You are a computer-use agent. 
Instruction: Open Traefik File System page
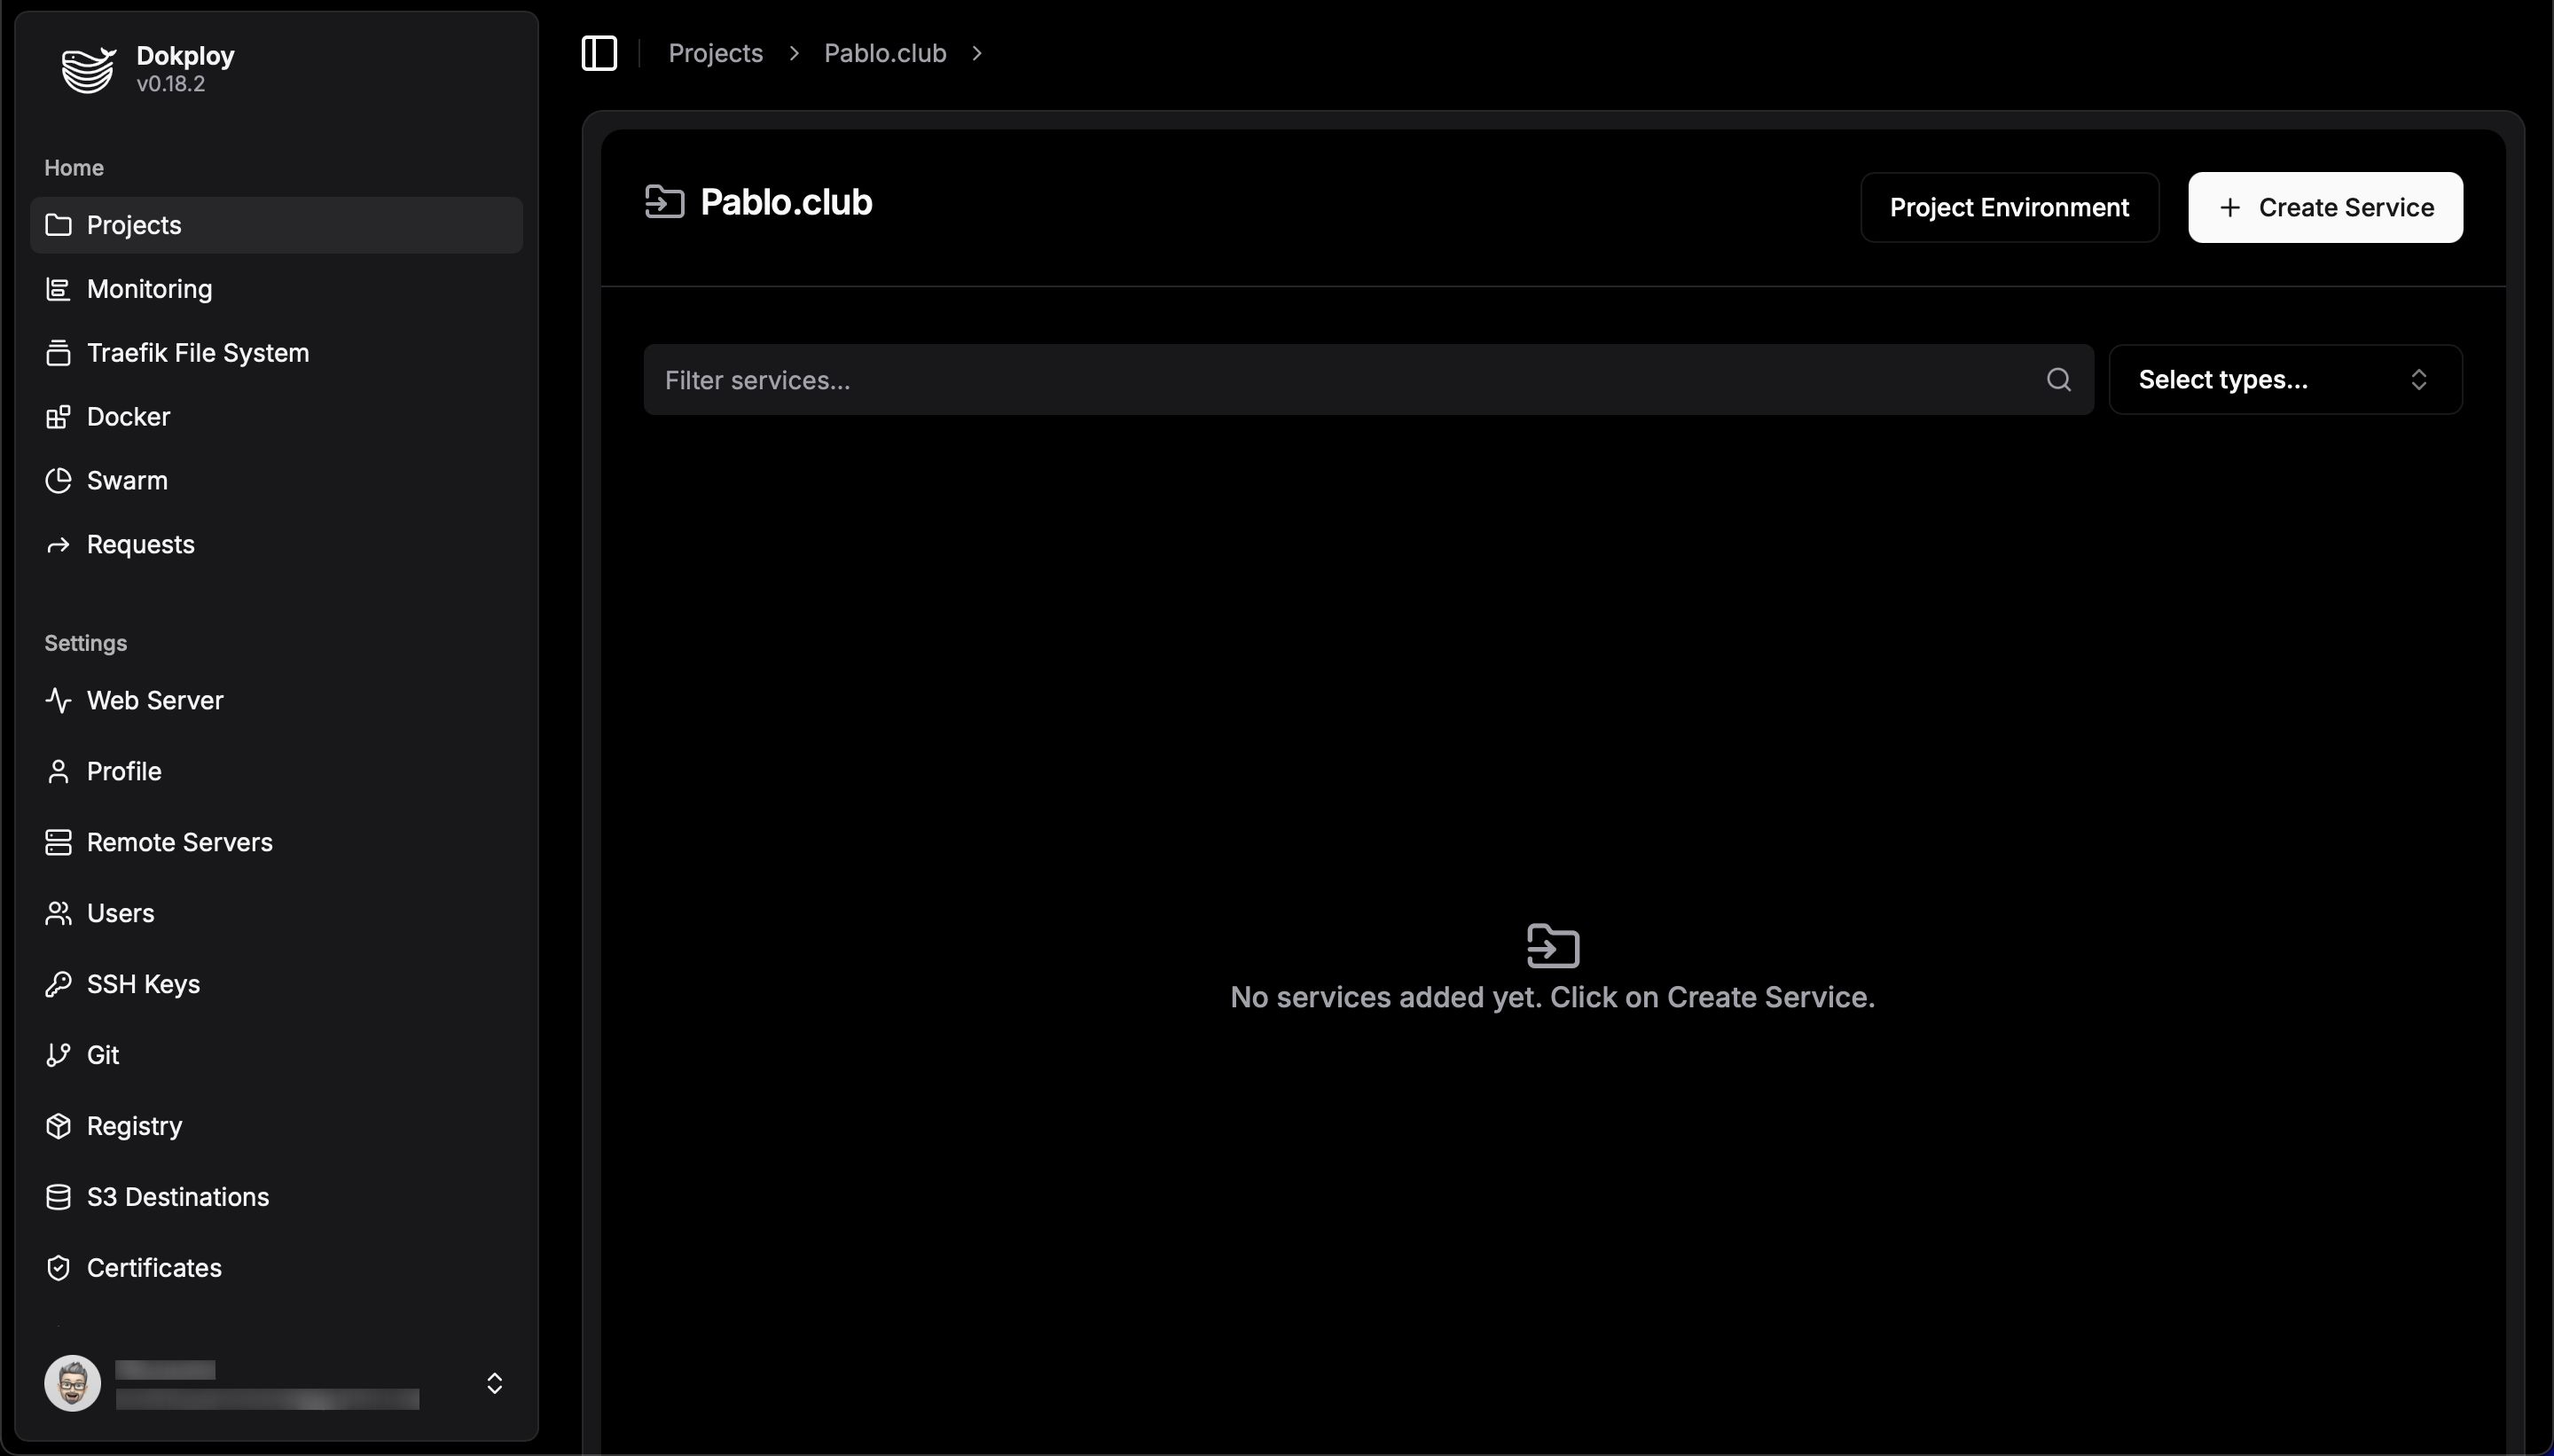click(276, 353)
